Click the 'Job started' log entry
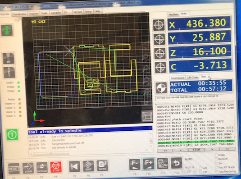Screen dimensions: 241x179 pos(59,140)
